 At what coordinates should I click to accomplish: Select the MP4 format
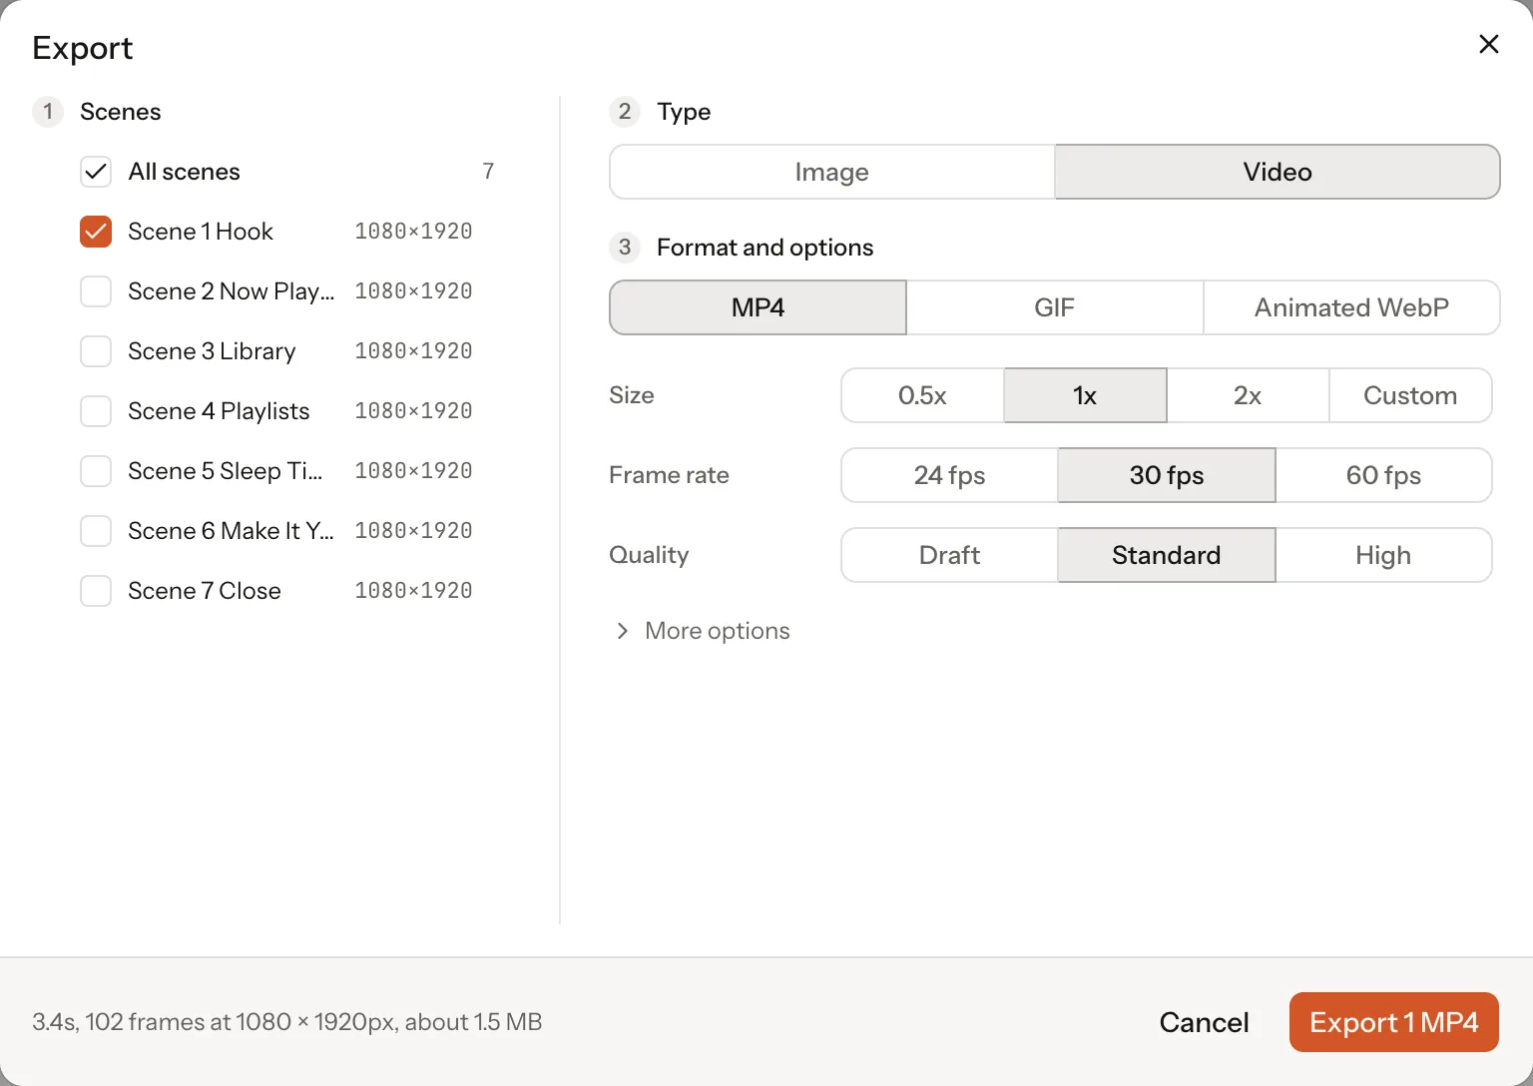click(758, 307)
